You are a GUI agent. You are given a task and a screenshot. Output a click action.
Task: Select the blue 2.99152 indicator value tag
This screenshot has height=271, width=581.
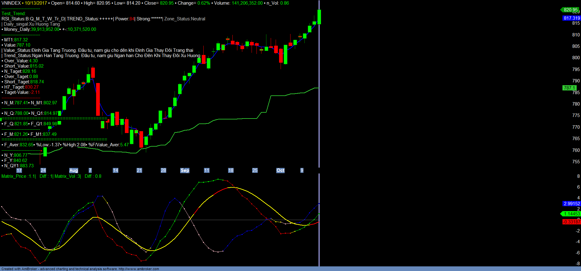[571, 204]
